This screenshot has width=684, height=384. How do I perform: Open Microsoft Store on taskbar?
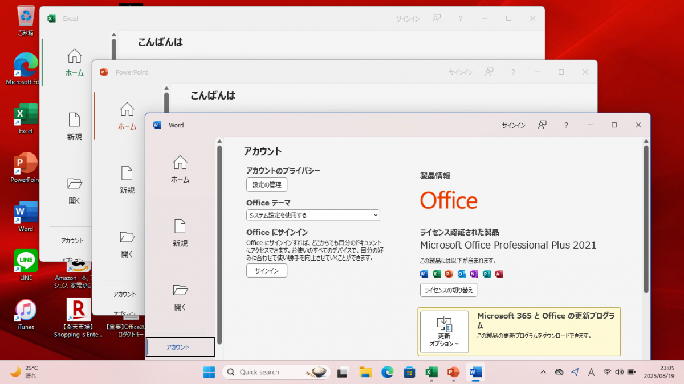click(409, 372)
